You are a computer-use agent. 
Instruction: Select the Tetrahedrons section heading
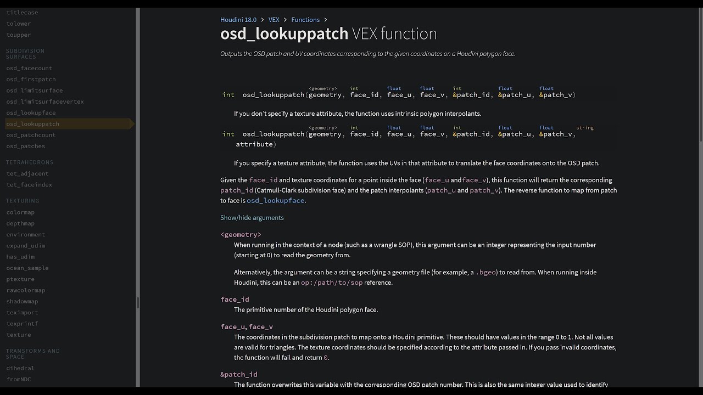30,162
